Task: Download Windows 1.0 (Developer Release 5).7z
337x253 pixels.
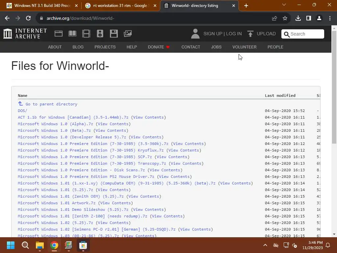Action: (x=72, y=137)
